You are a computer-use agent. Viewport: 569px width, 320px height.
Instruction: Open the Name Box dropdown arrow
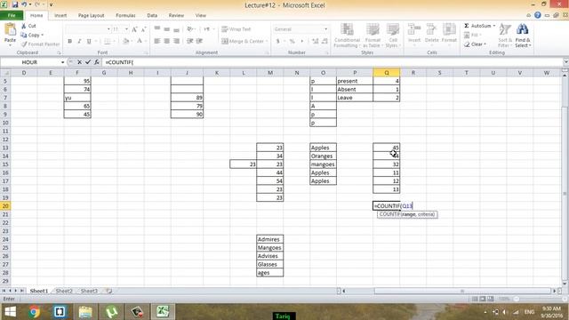[x=62, y=62]
